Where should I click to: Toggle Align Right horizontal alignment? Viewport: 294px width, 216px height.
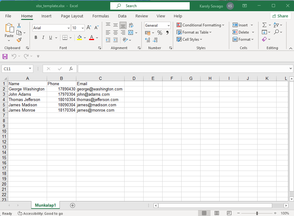(x=123, y=33)
